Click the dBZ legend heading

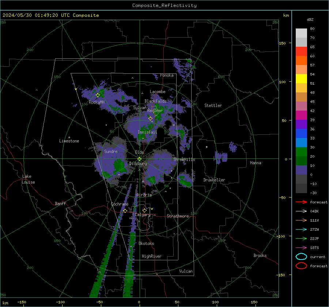[x=310, y=19]
